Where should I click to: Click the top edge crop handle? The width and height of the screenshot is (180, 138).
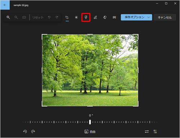tap(90, 34)
